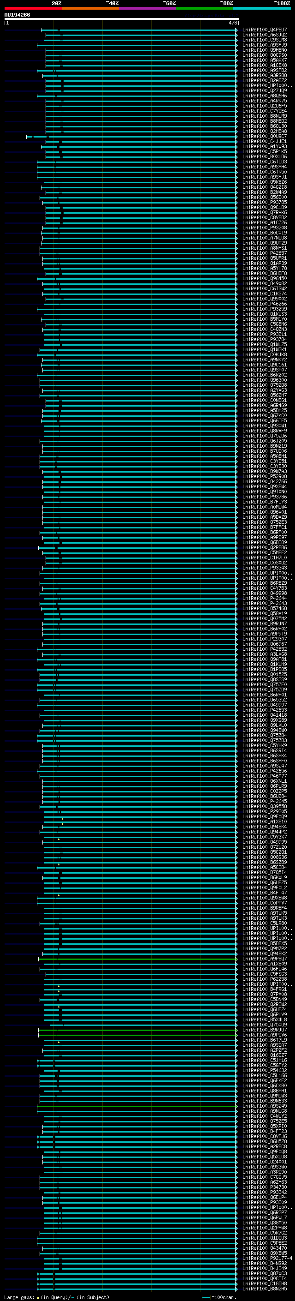
Task: Select the UniRef100_P93211 hit label
Action: point(265,334)
